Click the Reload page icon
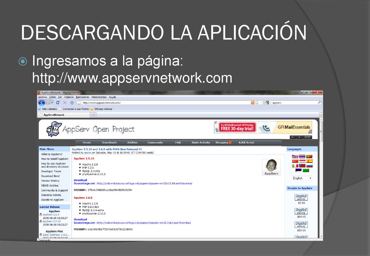The width and height of the screenshot is (370, 256). pos(58,103)
